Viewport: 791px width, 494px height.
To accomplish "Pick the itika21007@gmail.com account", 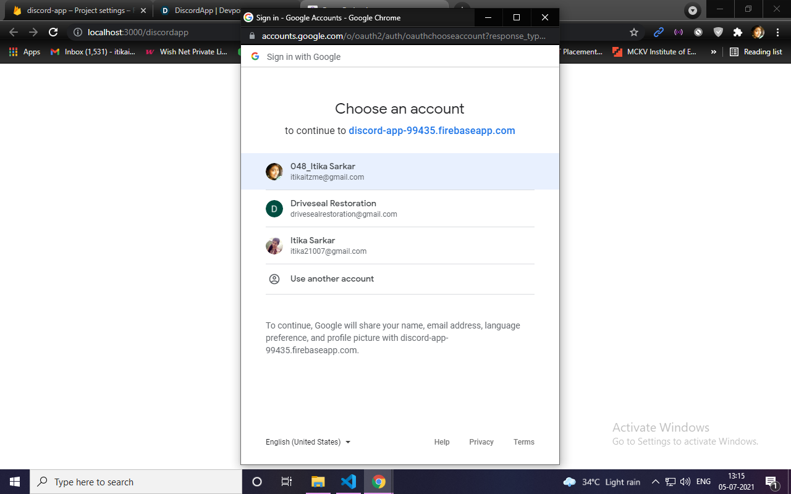I will 400,246.
